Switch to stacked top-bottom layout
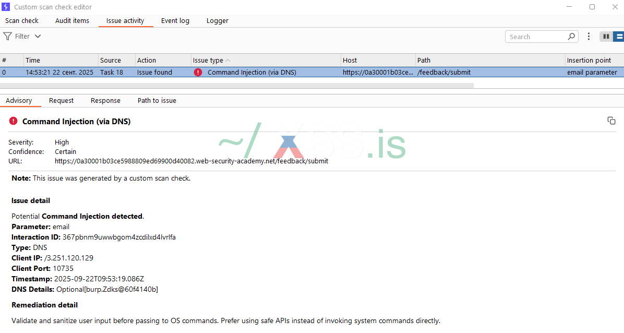 [x=618, y=36]
